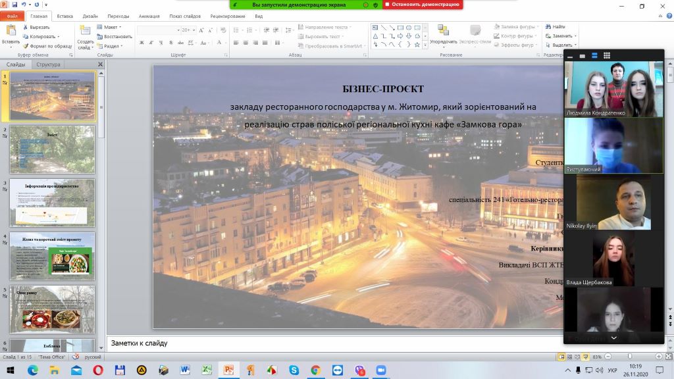Open Google Chrome from the taskbar
Screen dimensions: 674x379
tap(315, 370)
